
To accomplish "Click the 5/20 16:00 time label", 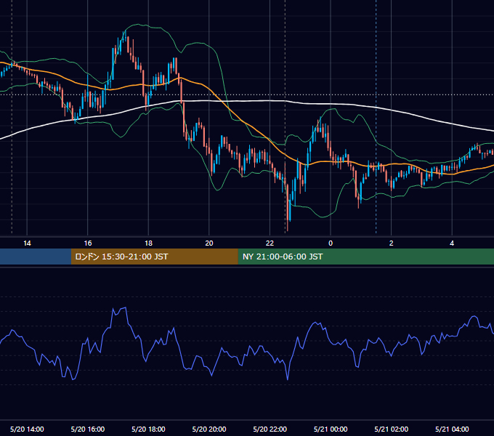I will (x=88, y=429).
